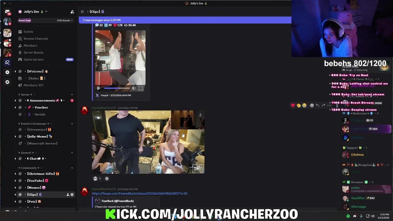The width and height of the screenshot is (393, 221).
Task: Open the volume control in the system tray
Action: point(373,216)
